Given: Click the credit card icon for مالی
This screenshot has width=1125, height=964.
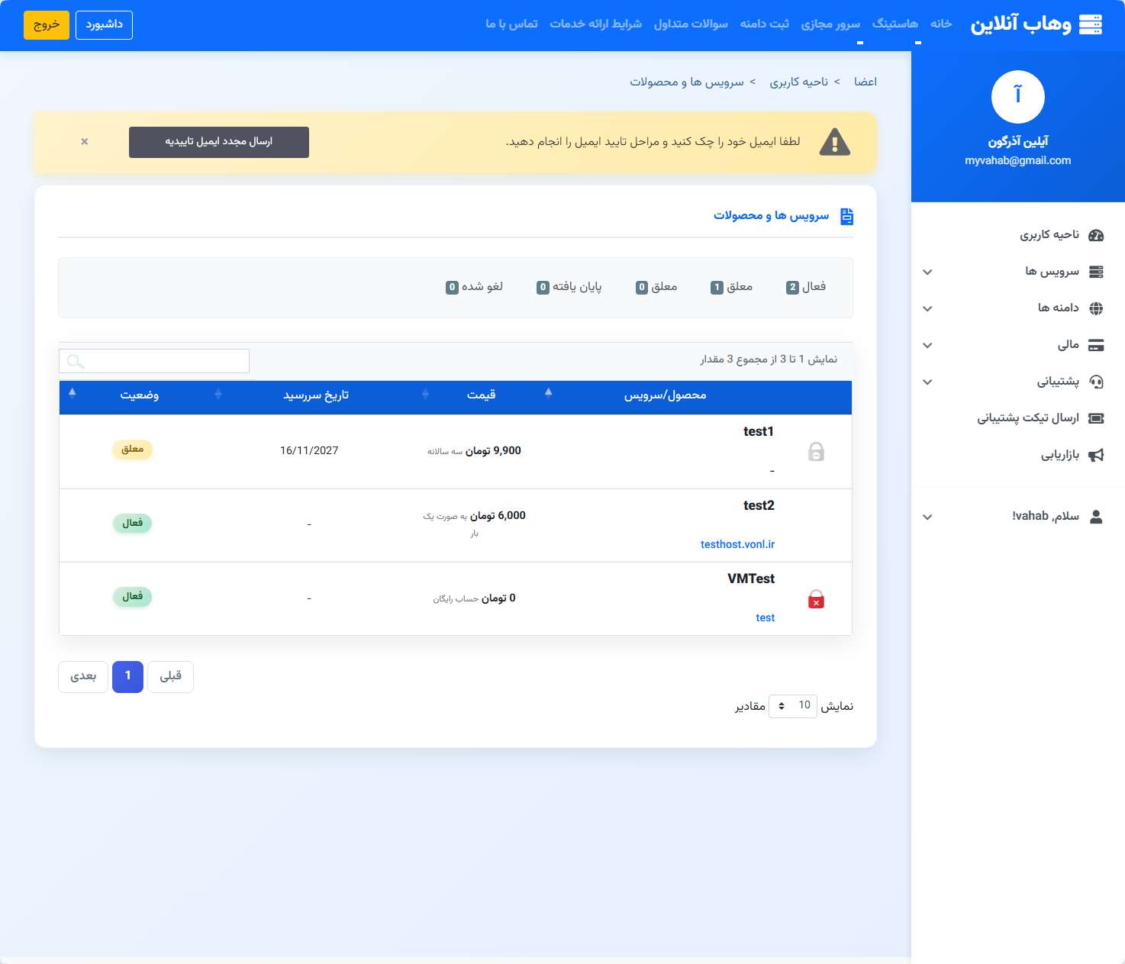Looking at the screenshot, I should pos(1096,345).
